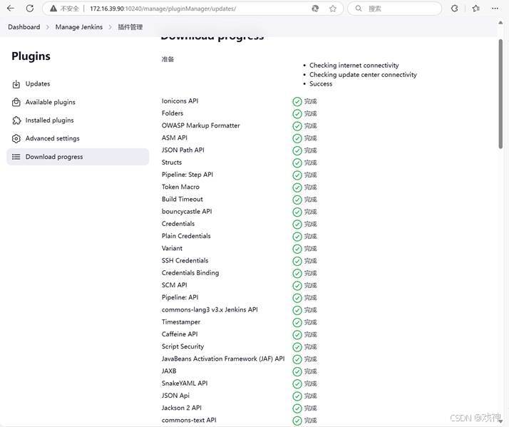Click the Installed plugins puzzle icon
509x427 pixels.
click(x=16, y=120)
